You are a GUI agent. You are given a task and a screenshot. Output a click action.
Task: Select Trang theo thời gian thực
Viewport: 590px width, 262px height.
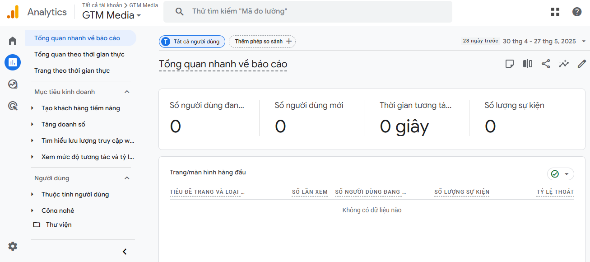point(72,70)
